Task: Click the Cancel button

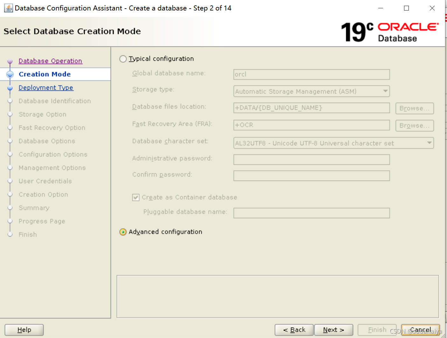Action: tap(421, 330)
